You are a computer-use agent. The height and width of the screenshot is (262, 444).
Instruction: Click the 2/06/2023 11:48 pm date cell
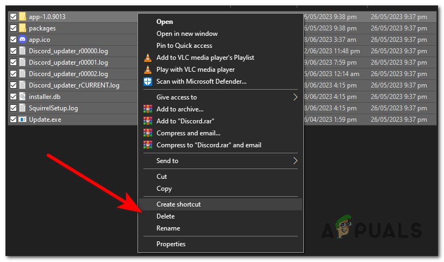coord(332,51)
